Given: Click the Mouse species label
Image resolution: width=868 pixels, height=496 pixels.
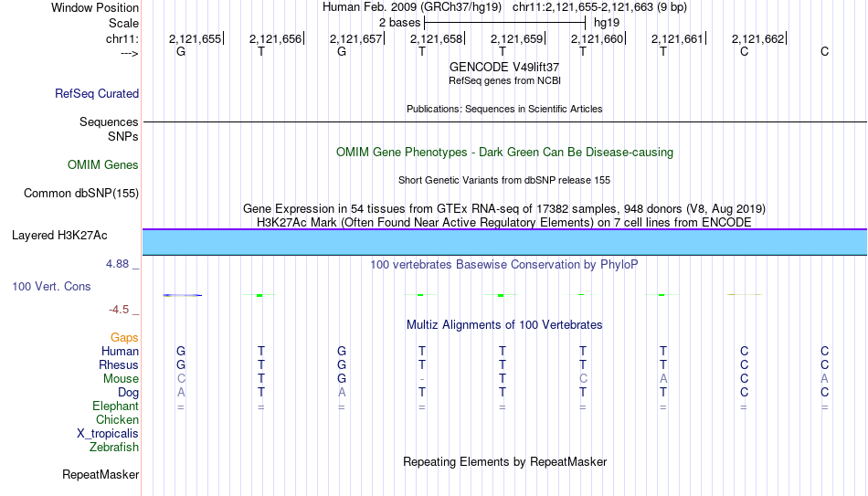Looking at the screenshot, I should click(121, 379).
